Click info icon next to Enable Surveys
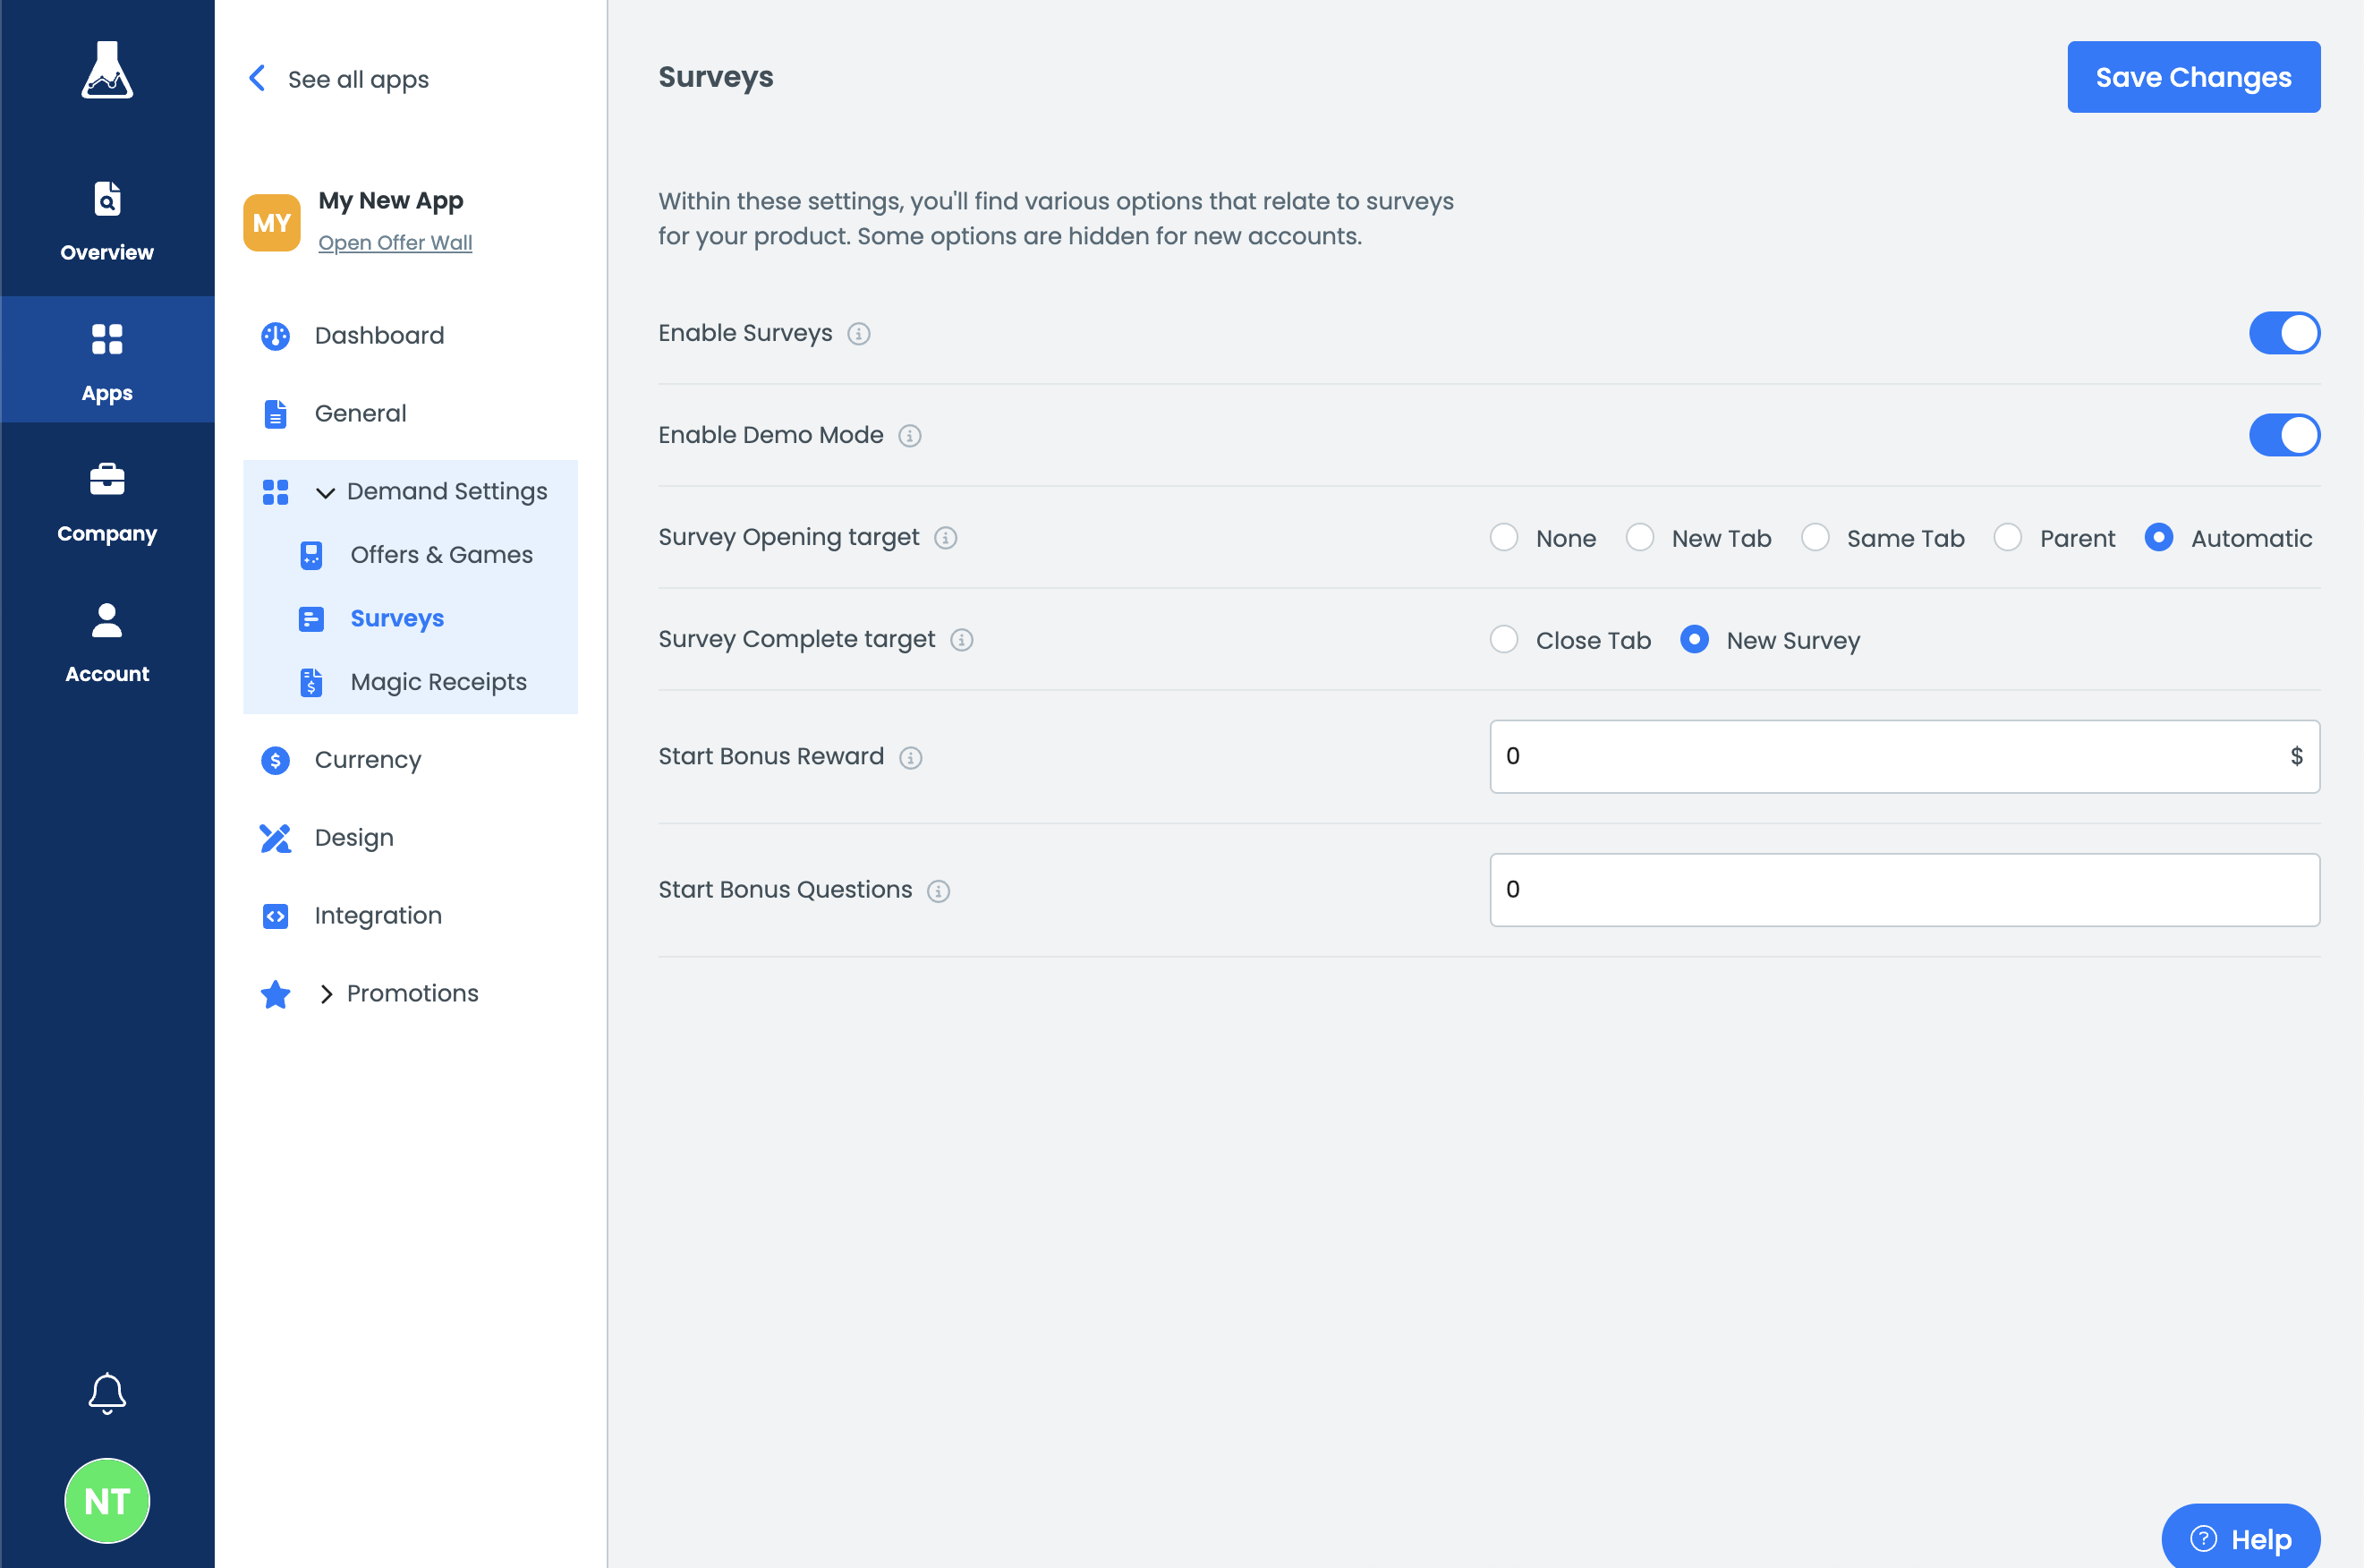 tap(859, 334)
